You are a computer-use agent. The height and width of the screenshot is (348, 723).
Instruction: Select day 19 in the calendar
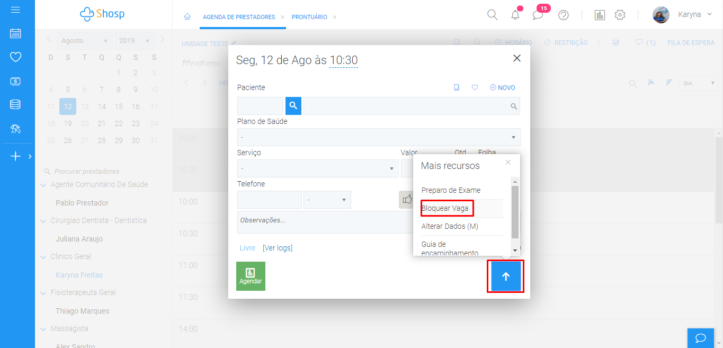[x=68, y=123]
